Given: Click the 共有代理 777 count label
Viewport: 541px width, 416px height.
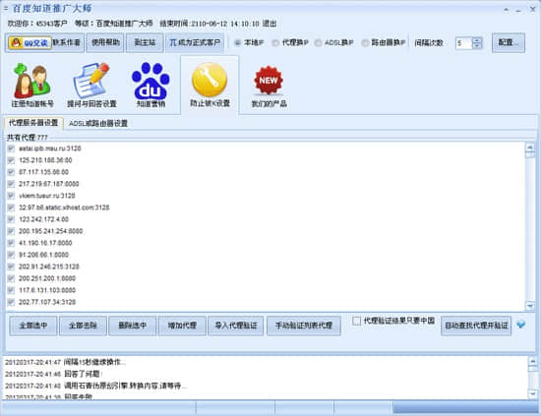Looking at the screenshot, I should point(28,138).
